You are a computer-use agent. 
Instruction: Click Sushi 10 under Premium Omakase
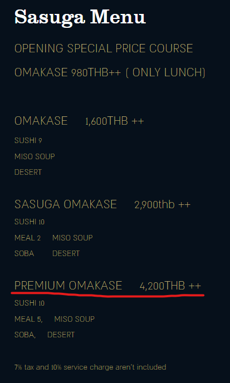tap(30, 303)
